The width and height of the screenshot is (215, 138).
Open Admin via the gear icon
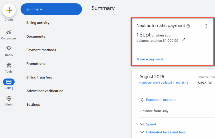9,98
